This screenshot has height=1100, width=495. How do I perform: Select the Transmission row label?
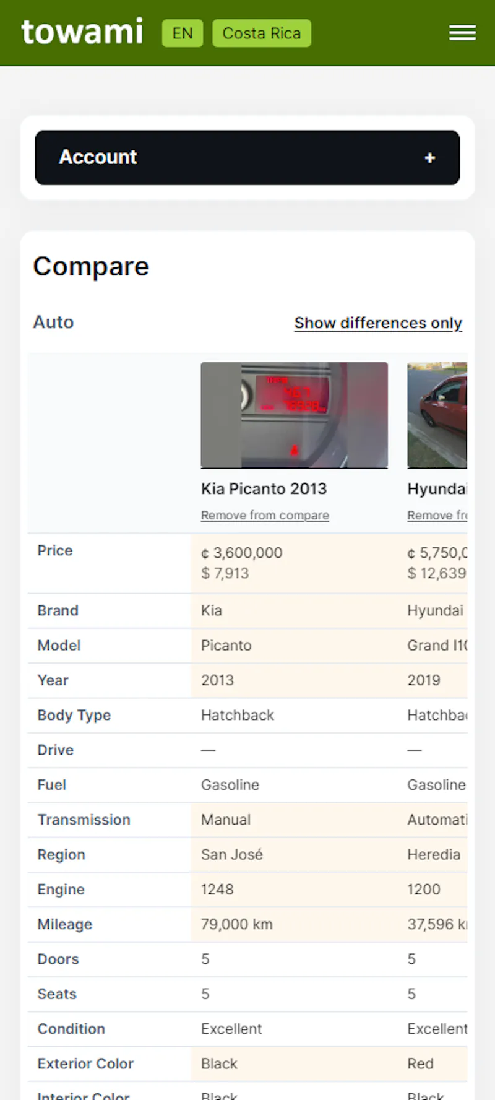pos(84,820)
